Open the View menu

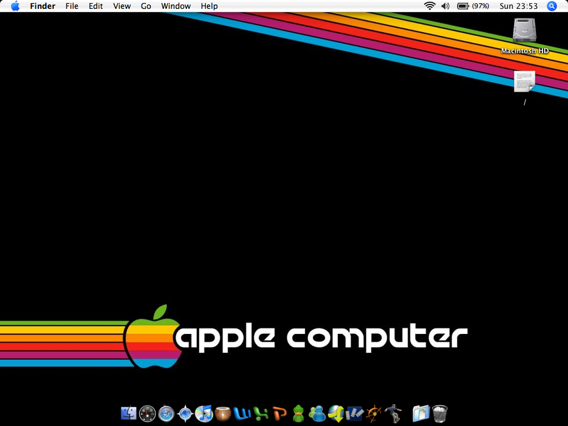coord(121,6)
